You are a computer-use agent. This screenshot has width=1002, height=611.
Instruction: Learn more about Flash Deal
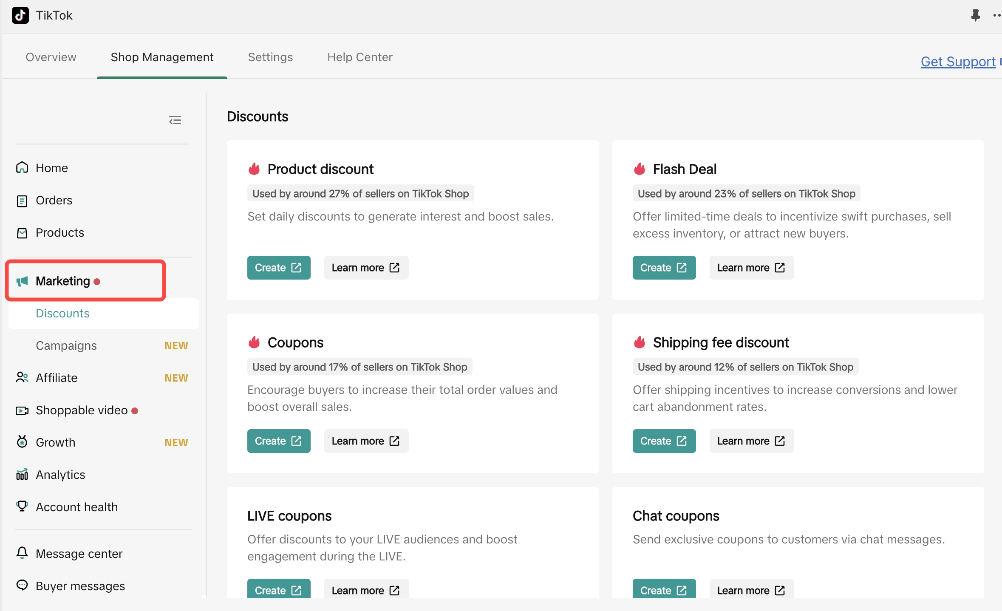752,268
